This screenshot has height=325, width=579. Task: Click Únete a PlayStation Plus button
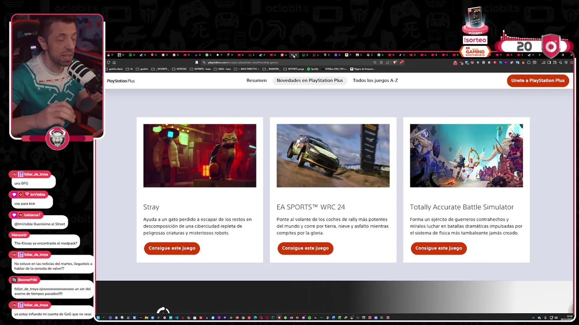[x=538, y=80]
